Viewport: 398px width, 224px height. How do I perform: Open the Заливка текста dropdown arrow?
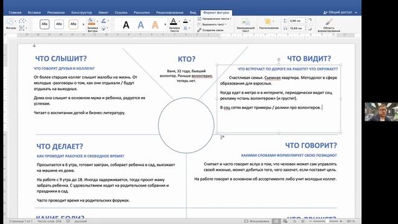tap(179, 21)
